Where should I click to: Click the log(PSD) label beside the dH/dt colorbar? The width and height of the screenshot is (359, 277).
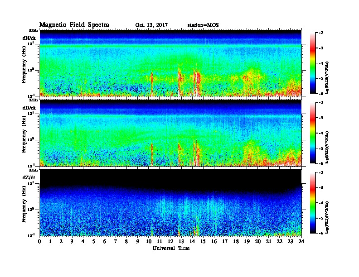pos(327,77)
